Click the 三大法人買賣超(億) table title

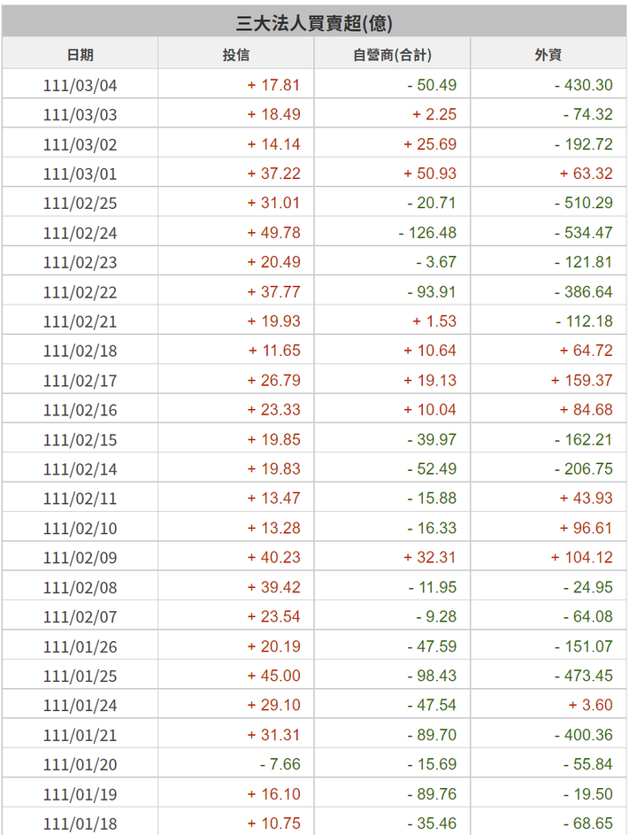[x=314, y=23]
